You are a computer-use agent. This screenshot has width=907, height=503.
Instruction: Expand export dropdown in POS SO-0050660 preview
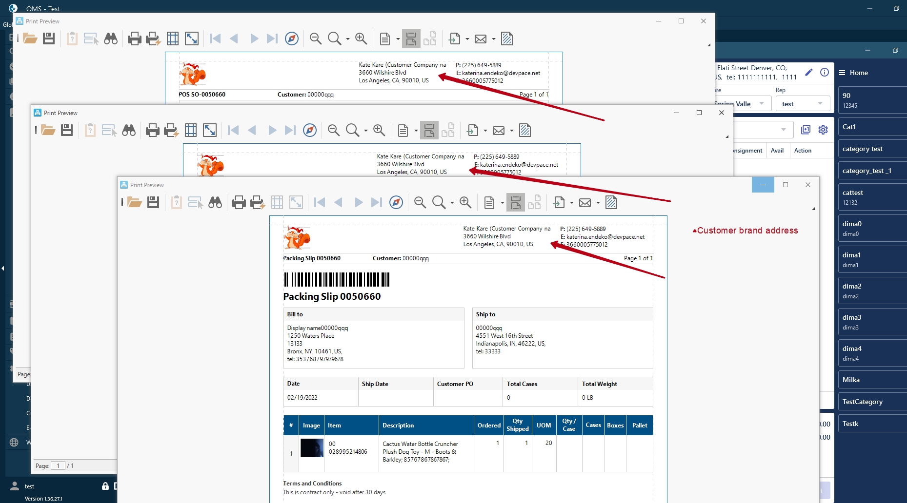(467, 39)
